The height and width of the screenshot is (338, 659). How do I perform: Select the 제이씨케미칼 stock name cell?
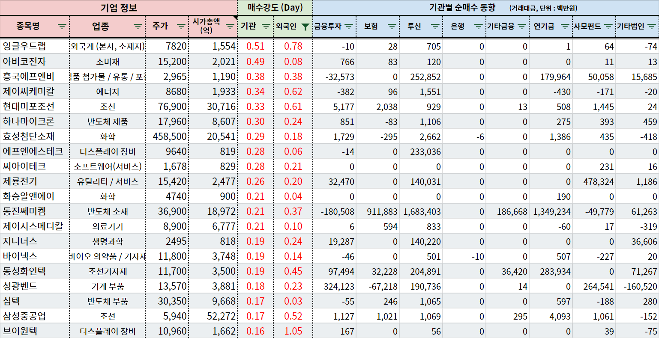pyautogui.click(x=35, y=91)
